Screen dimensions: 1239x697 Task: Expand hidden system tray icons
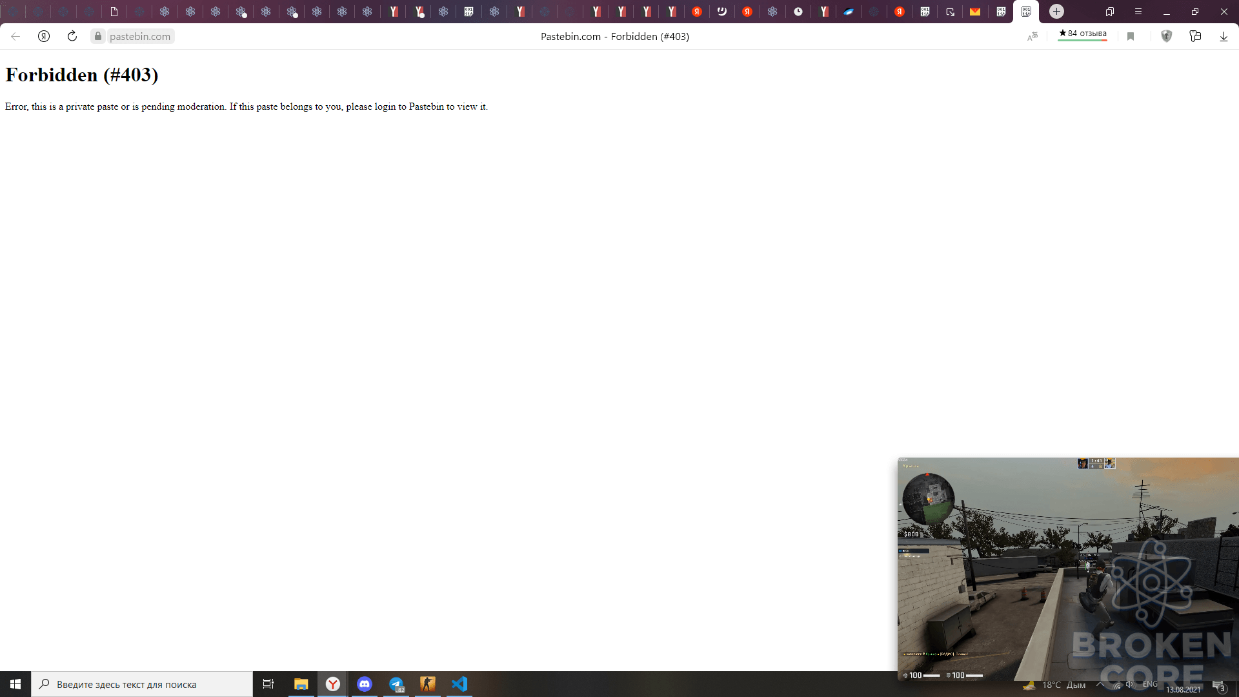(1100, 685)
